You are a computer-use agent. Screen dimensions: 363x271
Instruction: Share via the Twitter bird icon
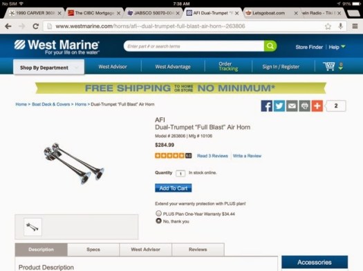tap(279, 106)
